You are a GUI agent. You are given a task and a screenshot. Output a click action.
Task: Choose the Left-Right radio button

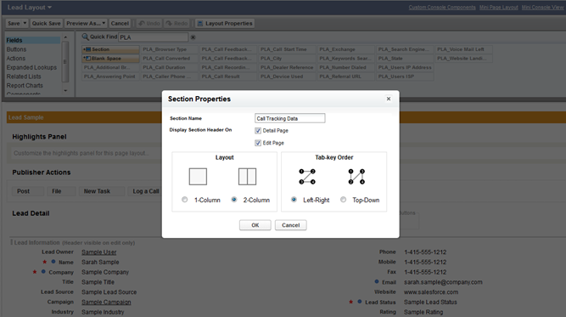click(x=294, y=200)
